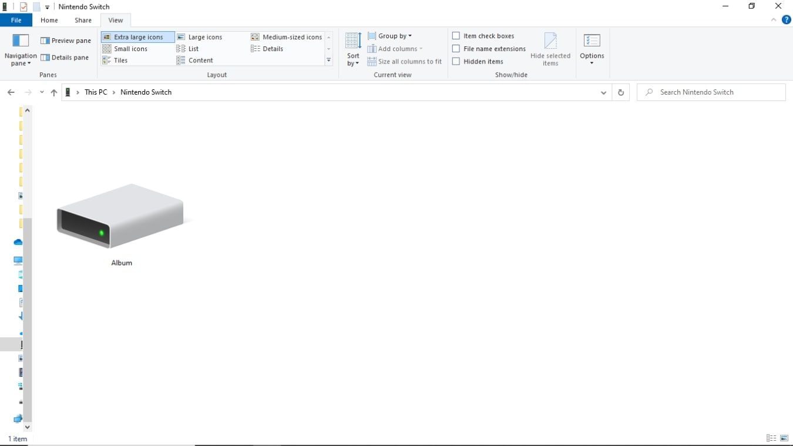Expand chevron after This PC breadcrumb
This screenshot has height=446, width=793.
(x=114, y=92)
